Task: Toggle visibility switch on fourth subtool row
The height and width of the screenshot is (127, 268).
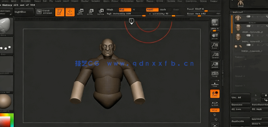Action: tap(248, 45)
